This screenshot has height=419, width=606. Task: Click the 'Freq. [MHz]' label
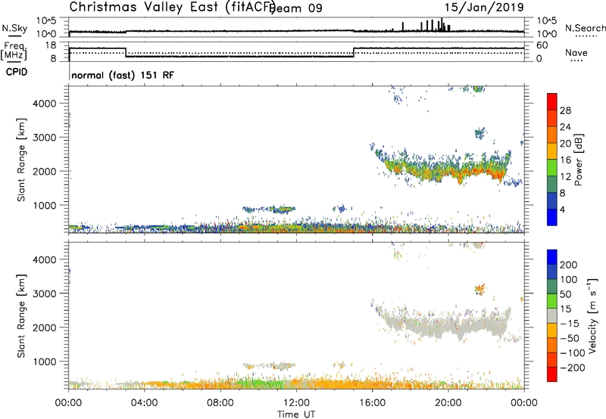14,51
